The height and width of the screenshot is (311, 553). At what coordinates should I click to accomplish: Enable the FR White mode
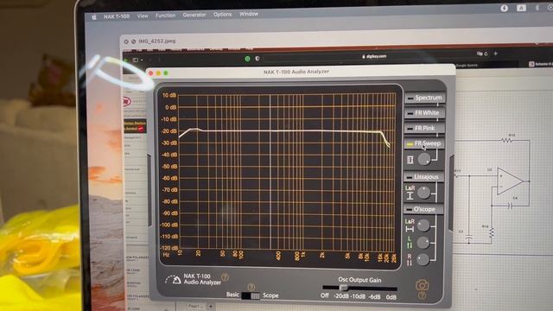424,113
